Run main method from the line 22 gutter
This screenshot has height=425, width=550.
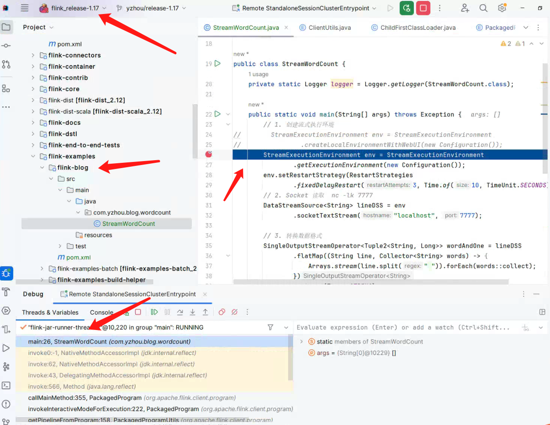point(218,114)
